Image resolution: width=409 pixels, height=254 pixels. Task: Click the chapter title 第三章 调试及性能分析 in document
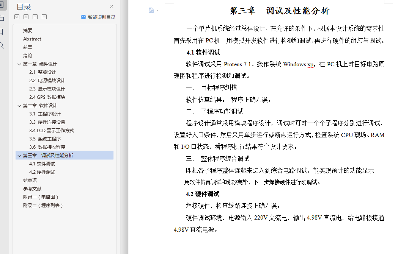click(x=280, y=11)
